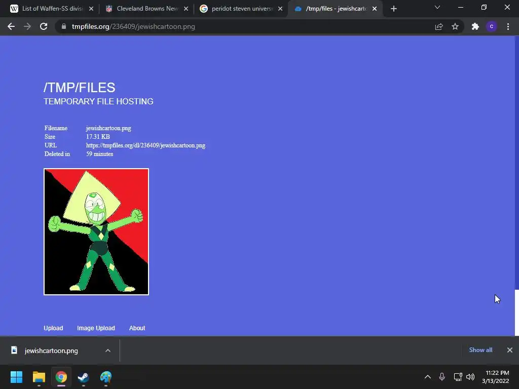Close the /tmp/files tab
This screenshot has height=389, width=519.
tap(375, 9)
